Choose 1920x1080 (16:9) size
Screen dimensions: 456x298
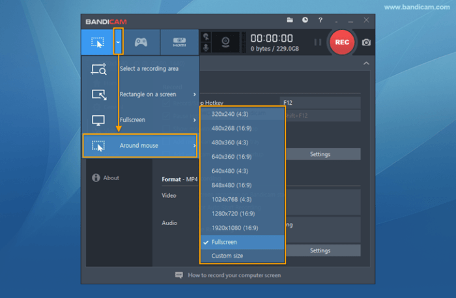[242, 228]
